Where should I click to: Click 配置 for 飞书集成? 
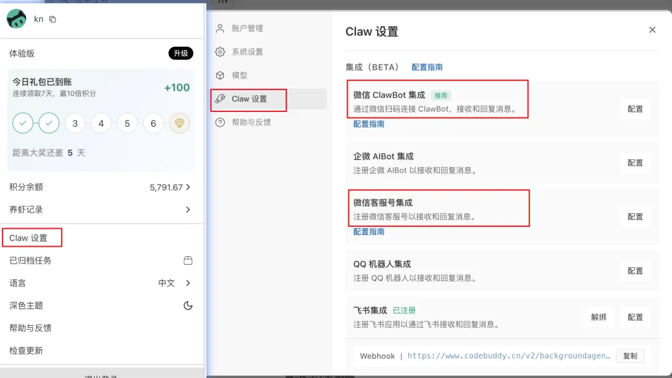(635, 317)
